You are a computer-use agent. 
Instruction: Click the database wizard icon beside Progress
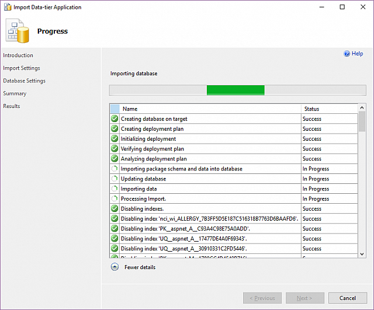click(x=18, y=31)
